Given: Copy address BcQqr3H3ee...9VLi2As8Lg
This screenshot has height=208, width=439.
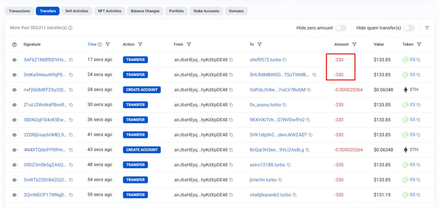Looking at the screenshot, I should [307, 150].
